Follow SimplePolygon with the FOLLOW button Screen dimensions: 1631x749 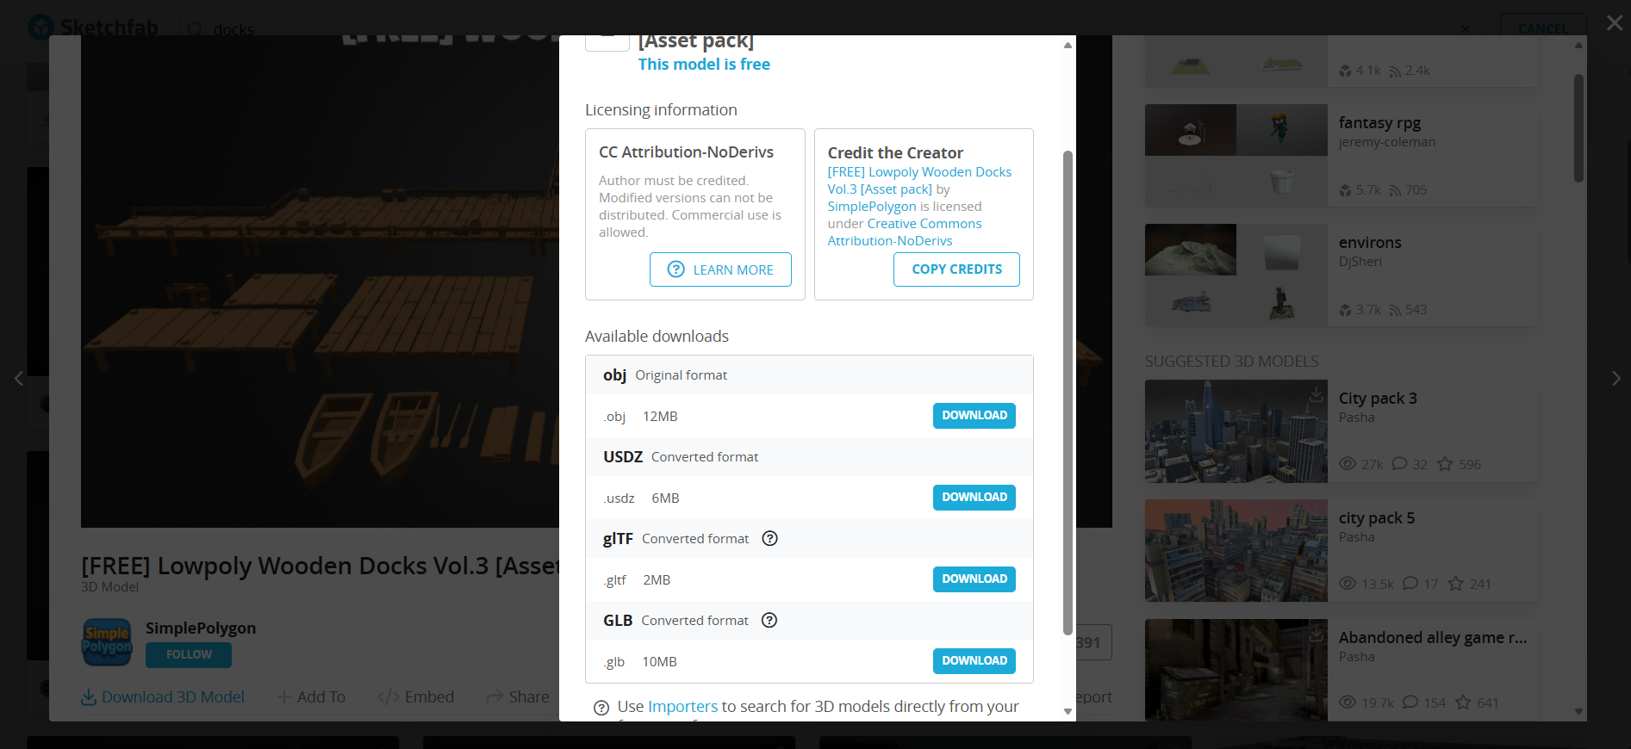(x=189, y=655)
